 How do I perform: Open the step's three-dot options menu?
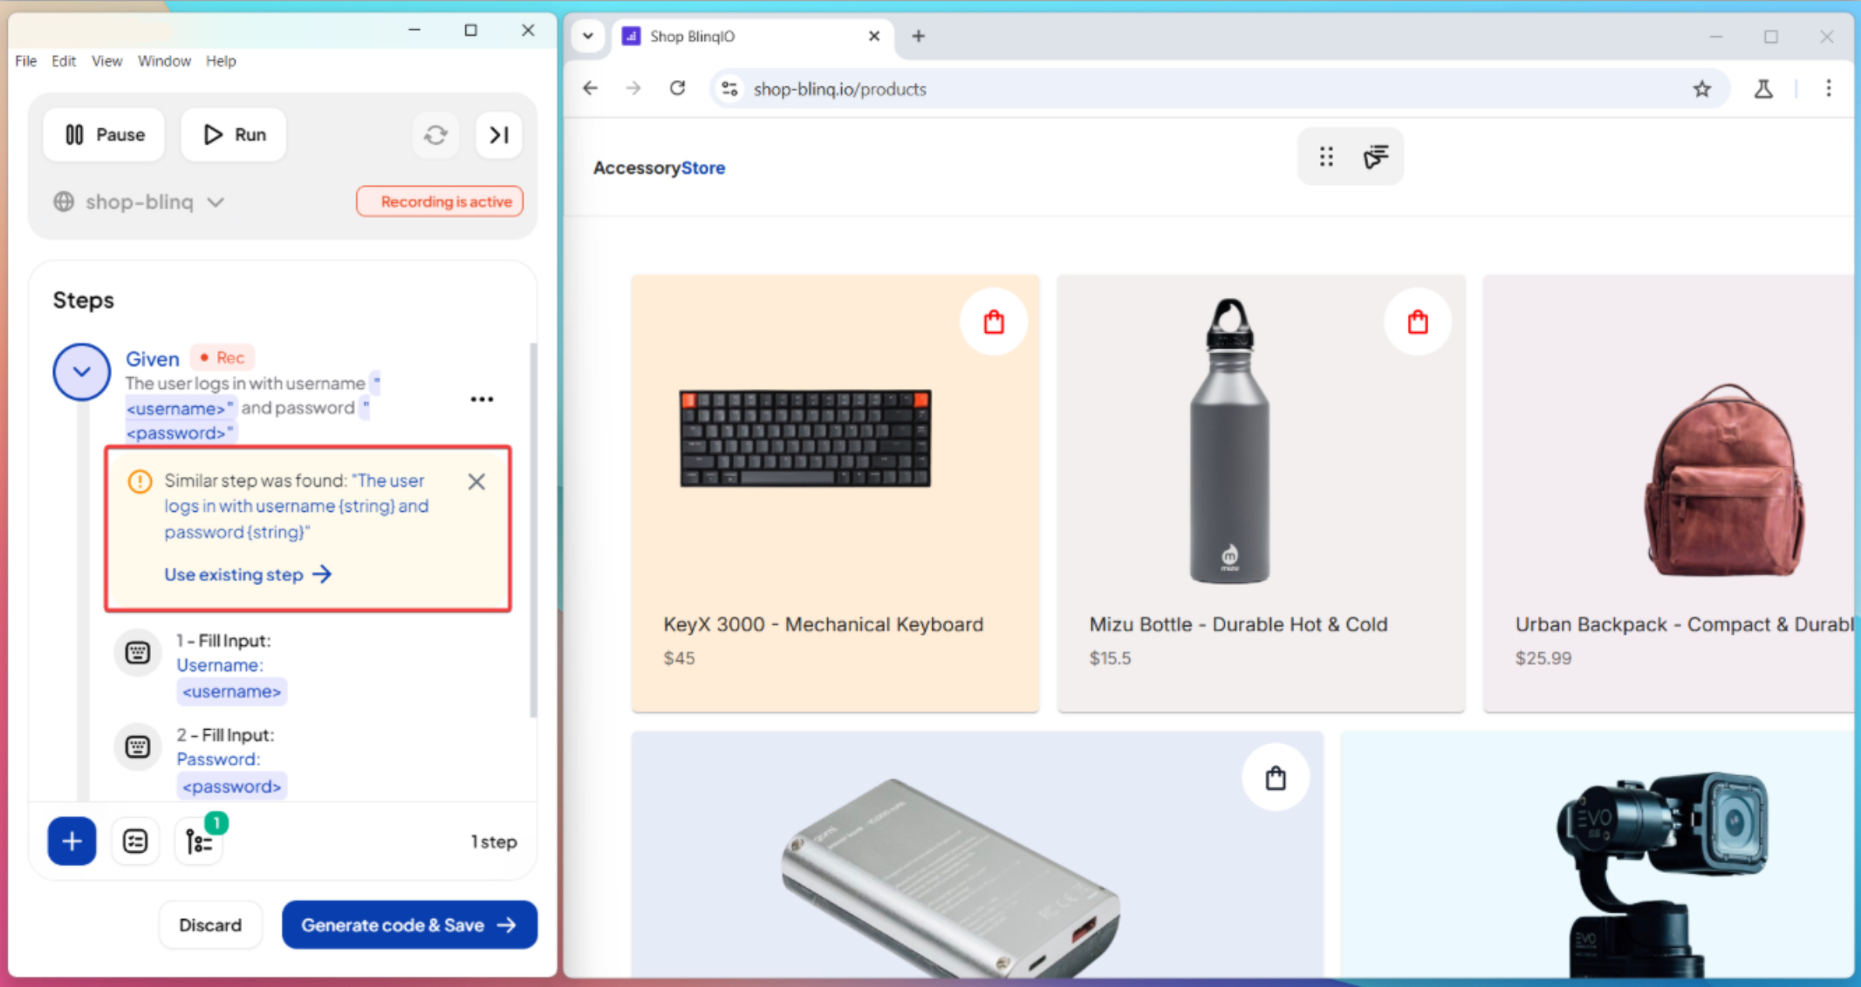pos(482,399)
